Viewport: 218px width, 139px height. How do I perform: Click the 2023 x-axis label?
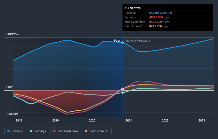(x=202, y=120)
